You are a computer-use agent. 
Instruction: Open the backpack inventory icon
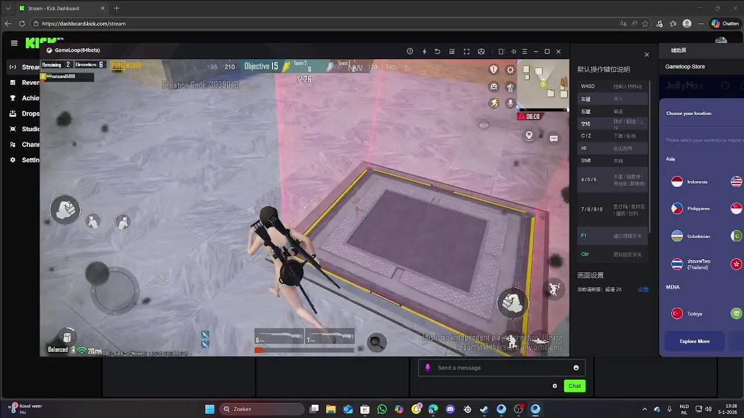tap(67, 337)
